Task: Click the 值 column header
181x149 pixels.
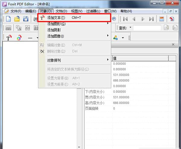Action: pos(115,58)
